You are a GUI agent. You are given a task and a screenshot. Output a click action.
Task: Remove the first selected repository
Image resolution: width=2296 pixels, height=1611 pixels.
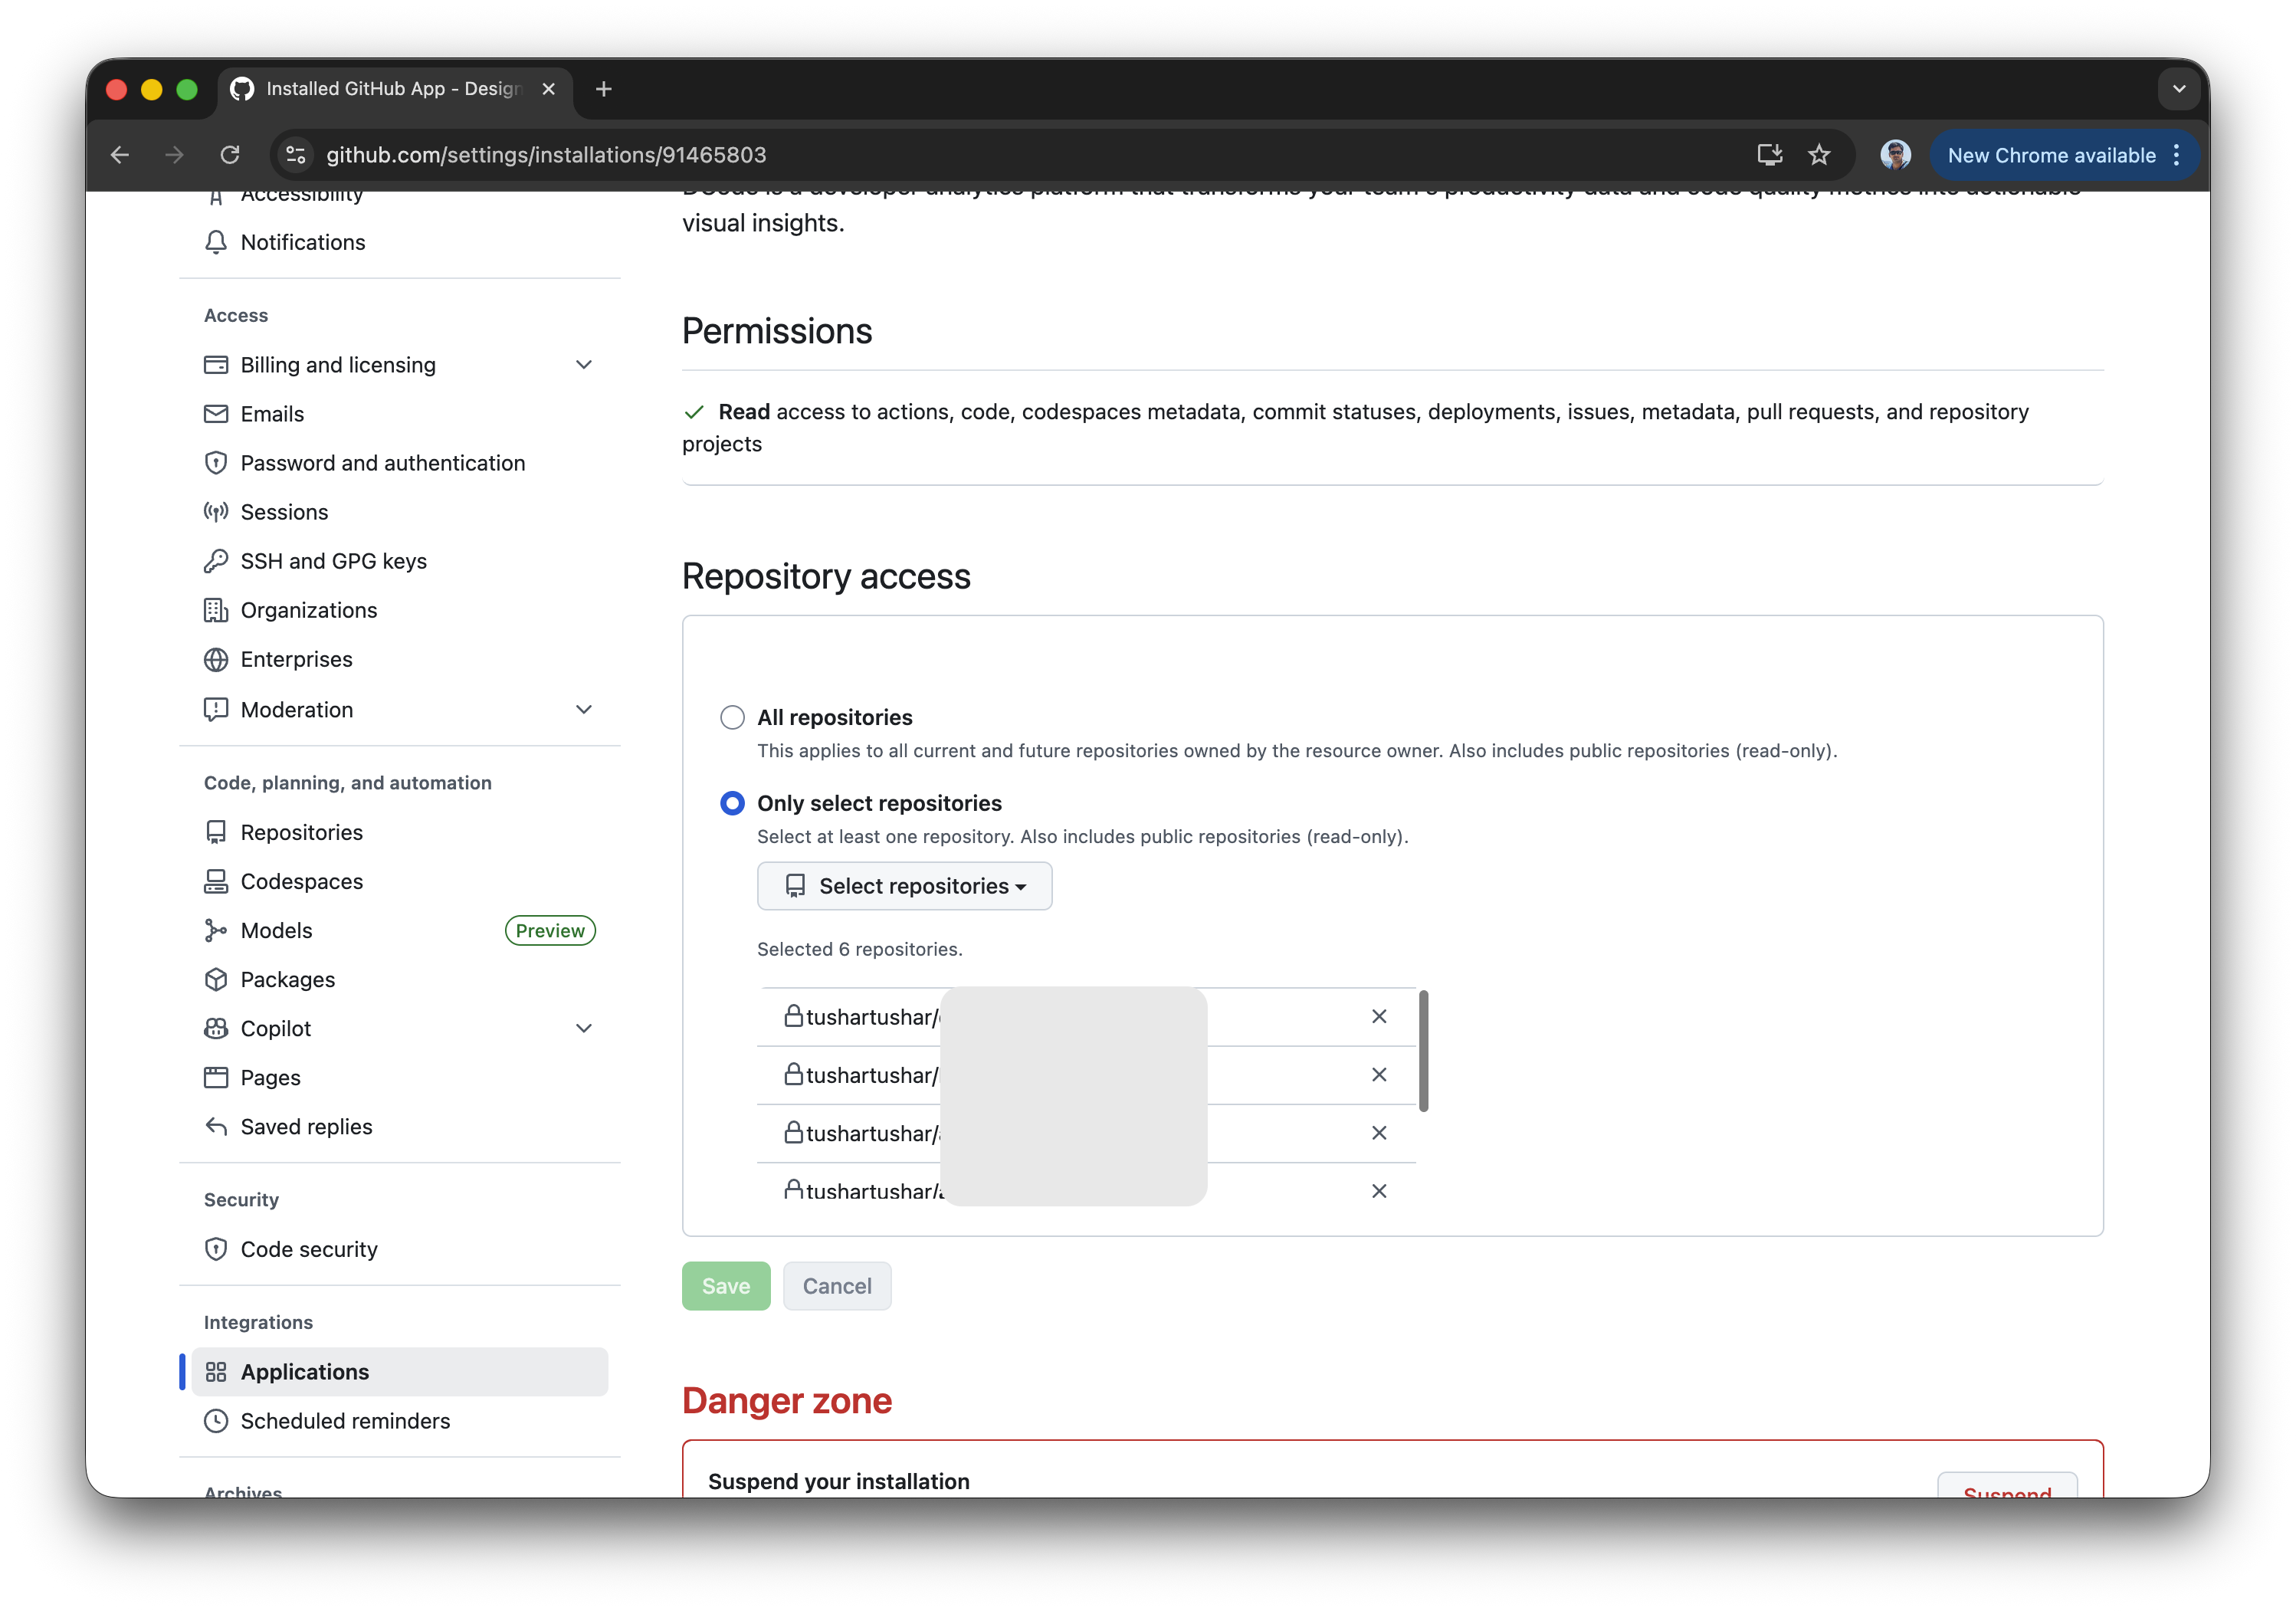[1378, 1016]
